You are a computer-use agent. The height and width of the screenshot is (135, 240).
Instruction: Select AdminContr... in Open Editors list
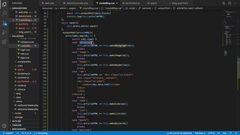[24, 16]
